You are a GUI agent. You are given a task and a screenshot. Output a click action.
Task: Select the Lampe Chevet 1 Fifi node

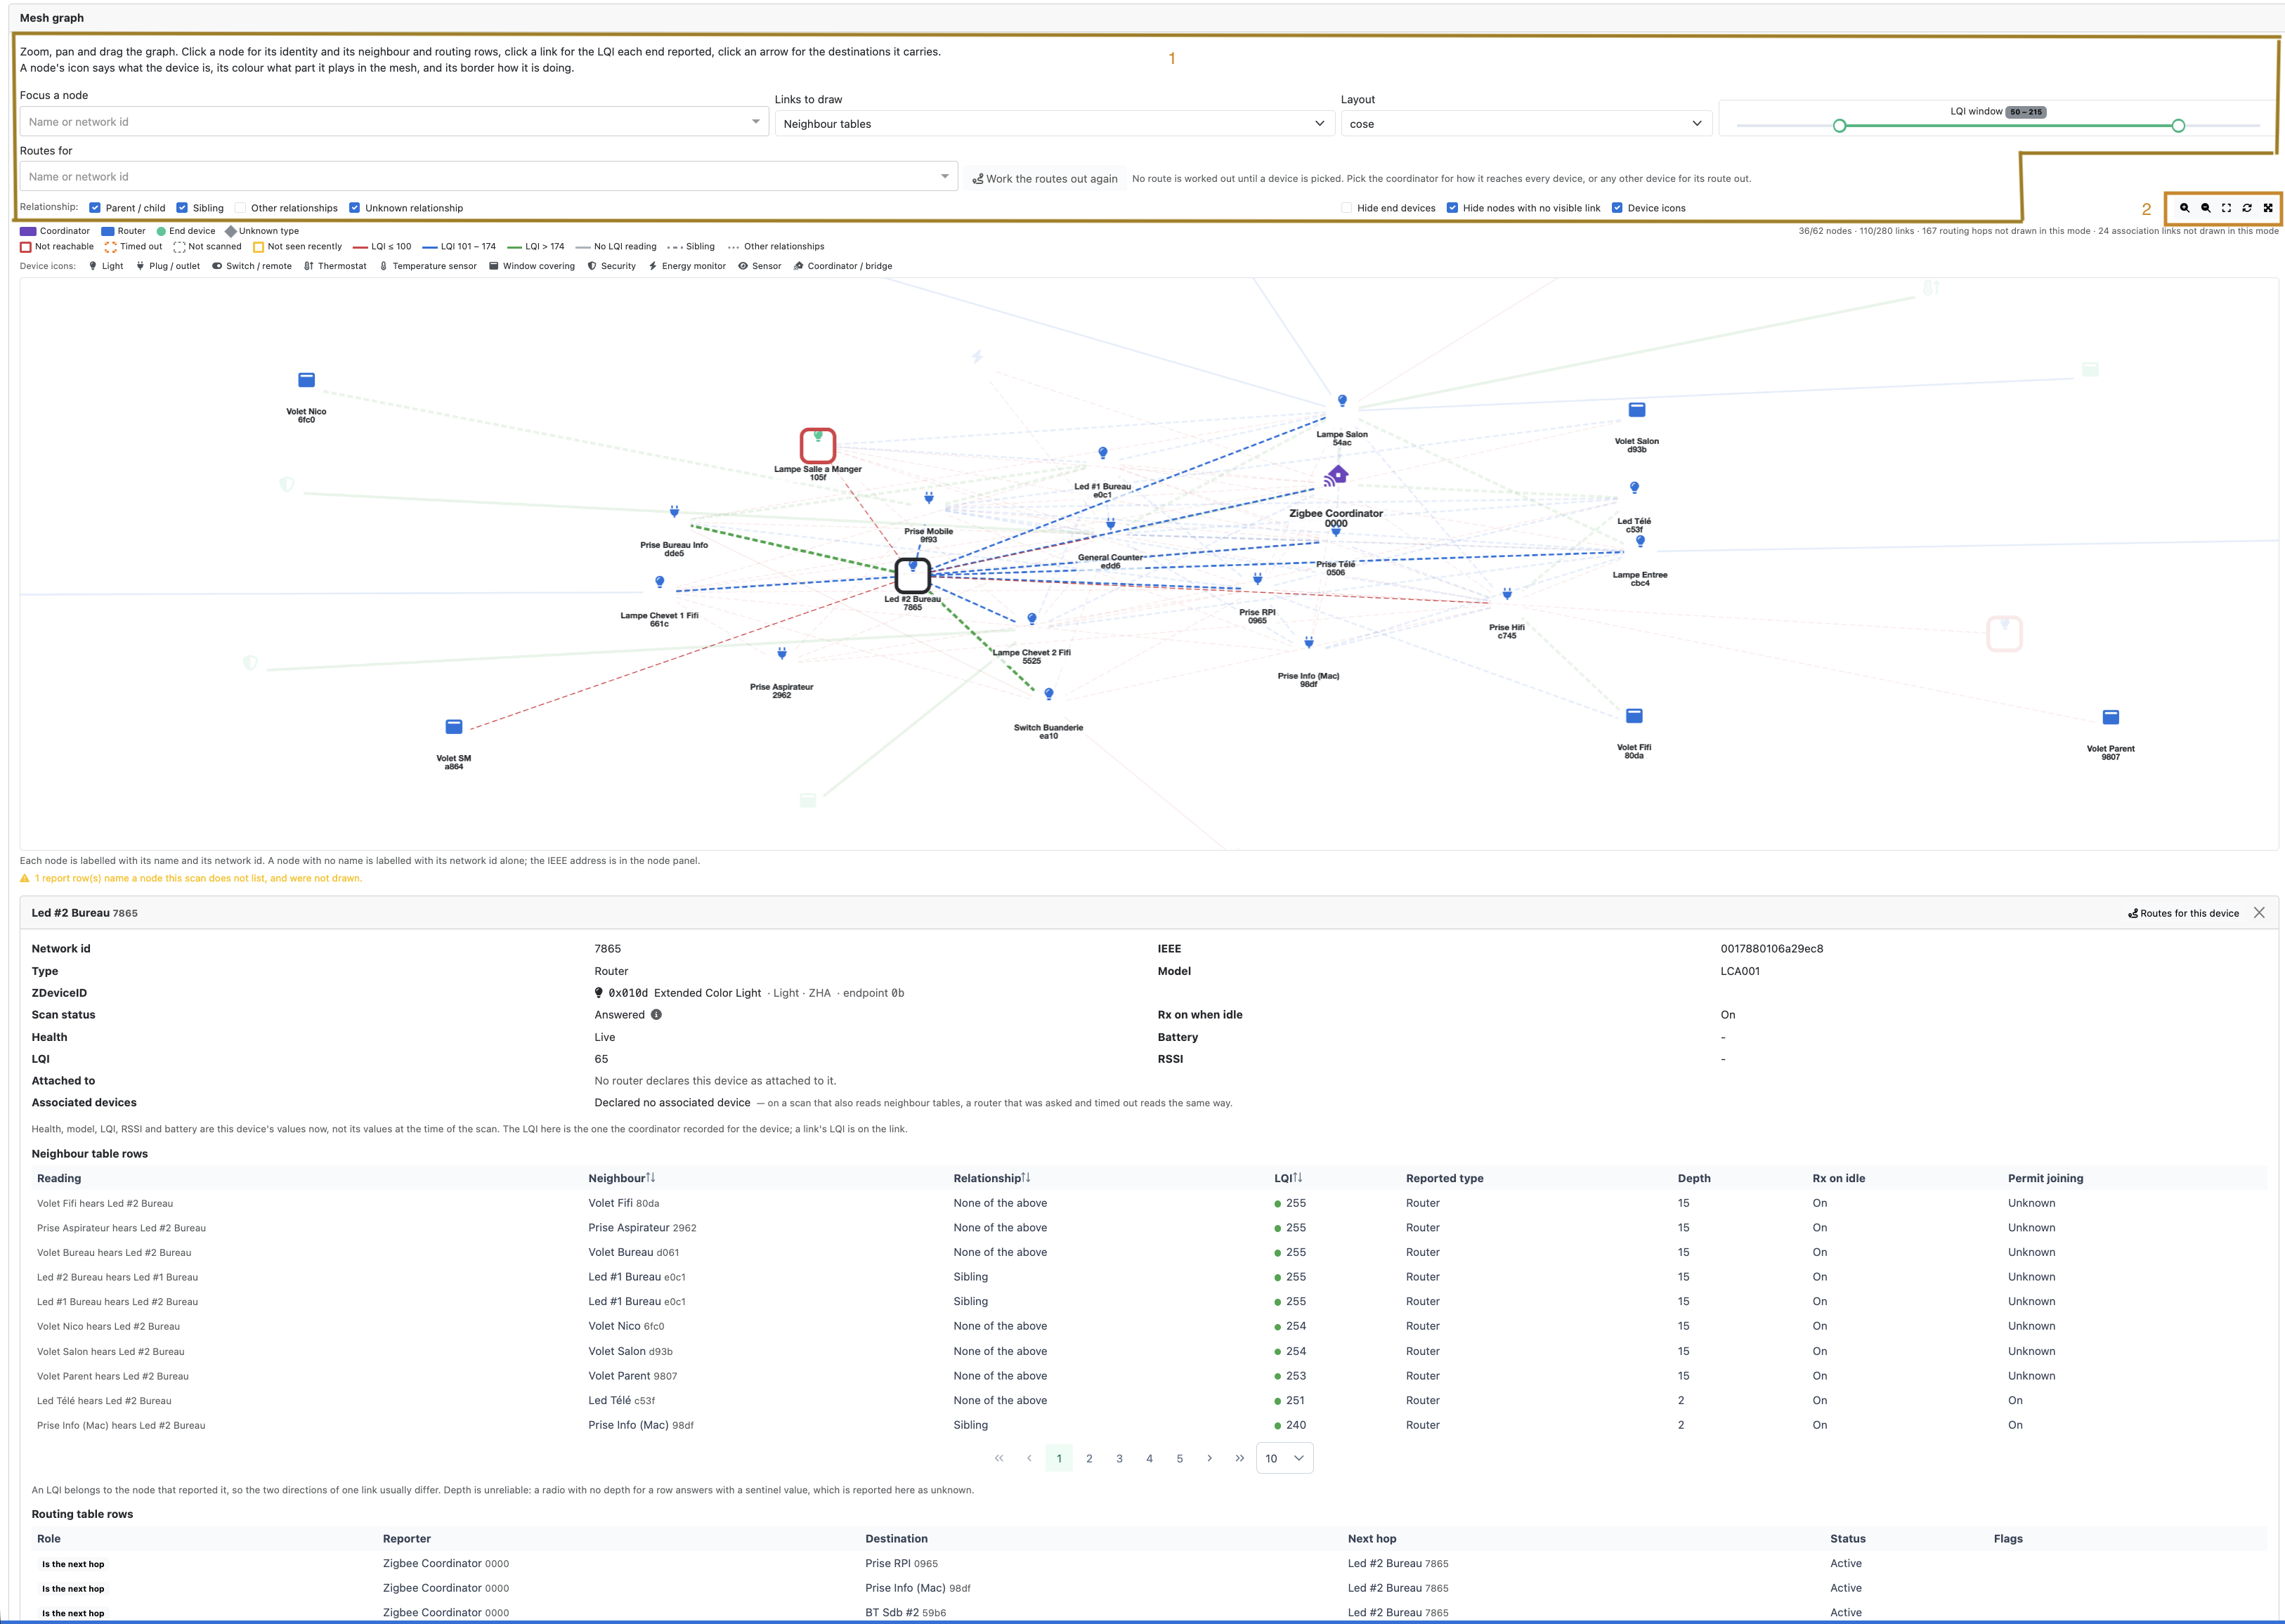click(x=659, y=582)
